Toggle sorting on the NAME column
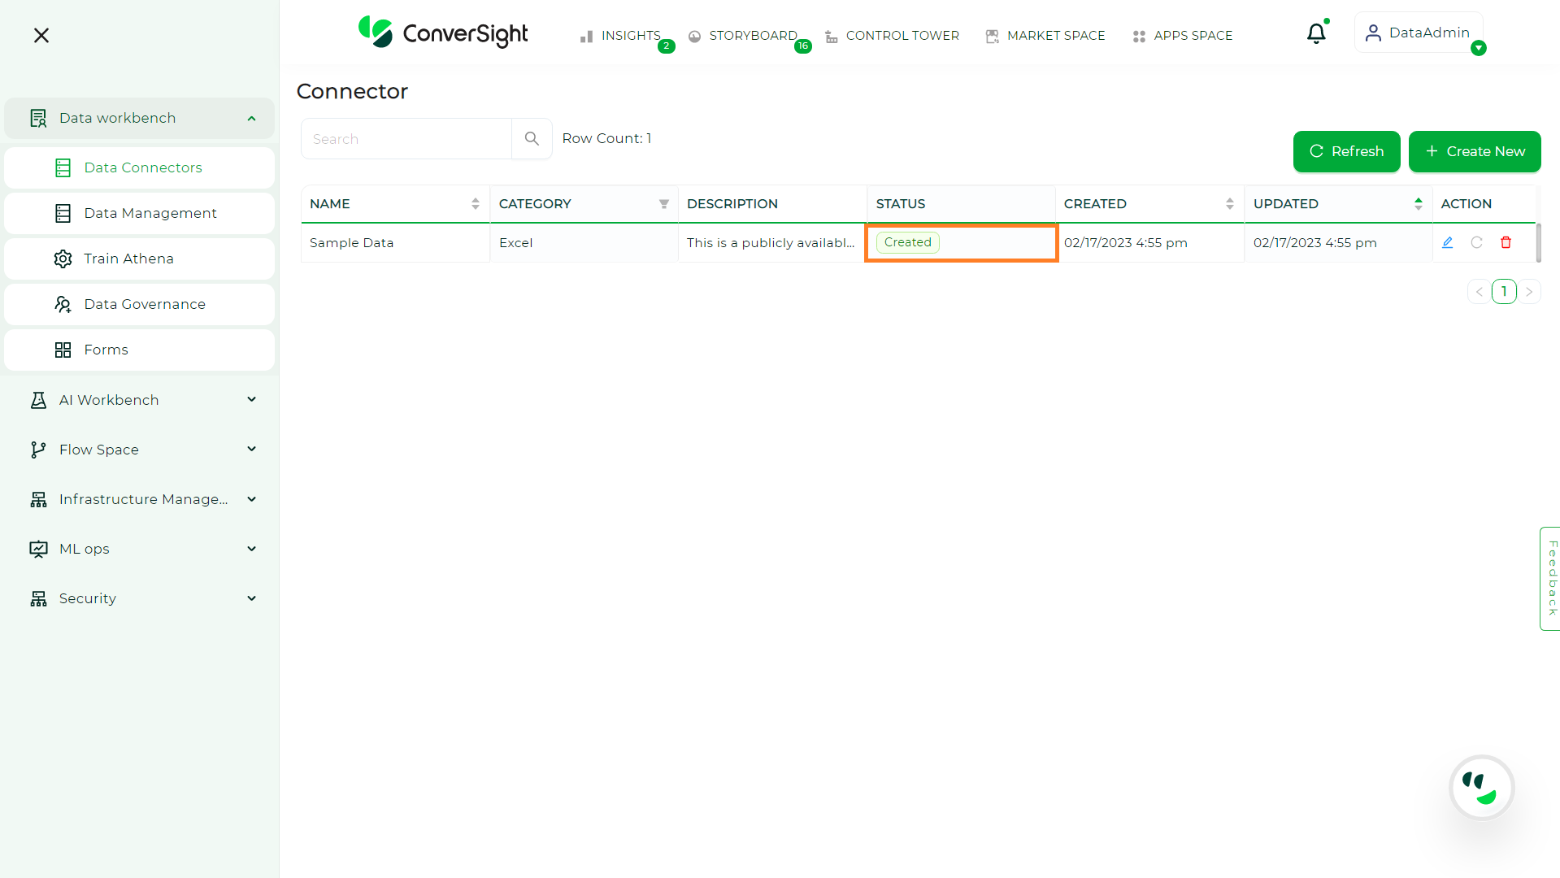This screenshot has width=1560, height=878. point(476,204)
